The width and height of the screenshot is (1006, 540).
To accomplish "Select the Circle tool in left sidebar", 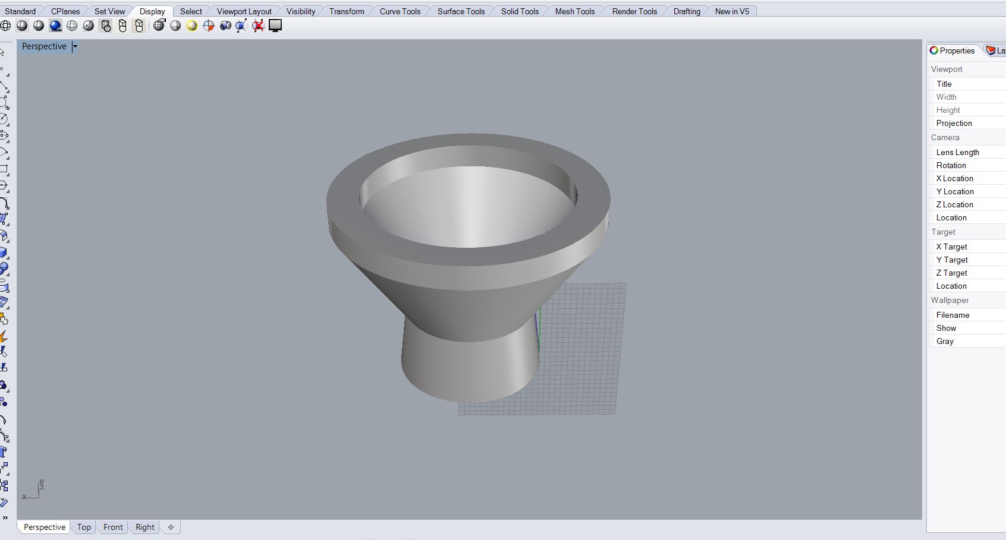I will (x=4, y=119).
